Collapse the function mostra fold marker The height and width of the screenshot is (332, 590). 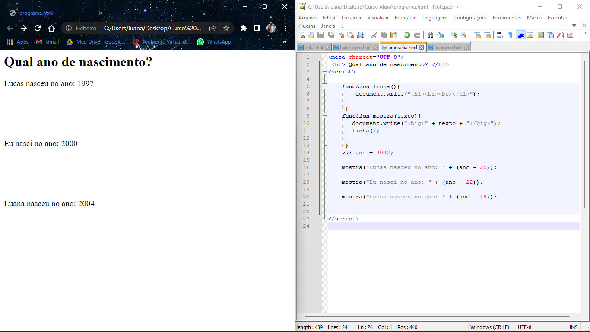click(324, 116)
